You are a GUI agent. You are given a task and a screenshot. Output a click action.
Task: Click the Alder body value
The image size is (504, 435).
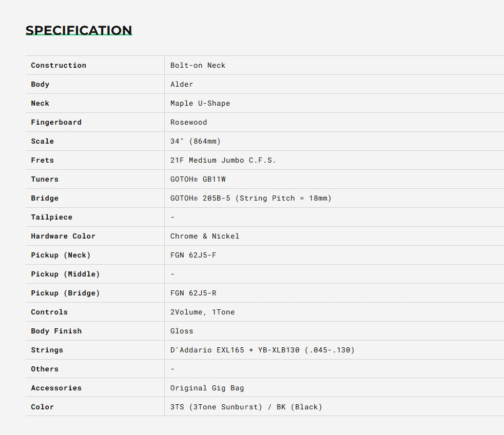tap(182, 84)
